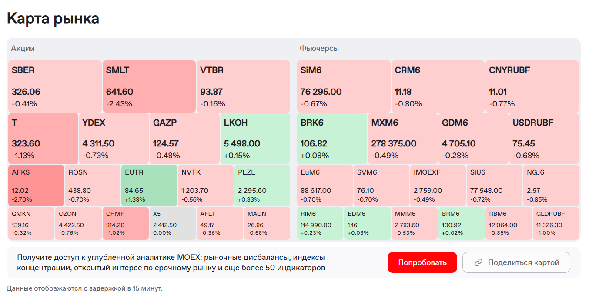Click the link icon in share button
This screenshot has width=599, height=295.
(x=479, y=262)
